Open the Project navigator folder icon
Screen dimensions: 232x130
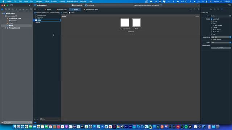[x=2, y=9]
